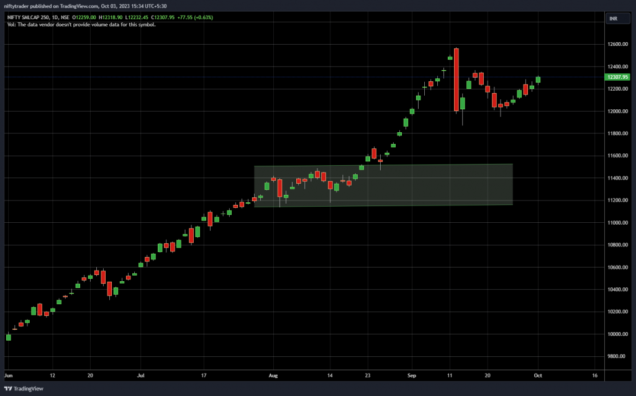
Task: Click the 11800.00 price axis label
Action: 617,133
